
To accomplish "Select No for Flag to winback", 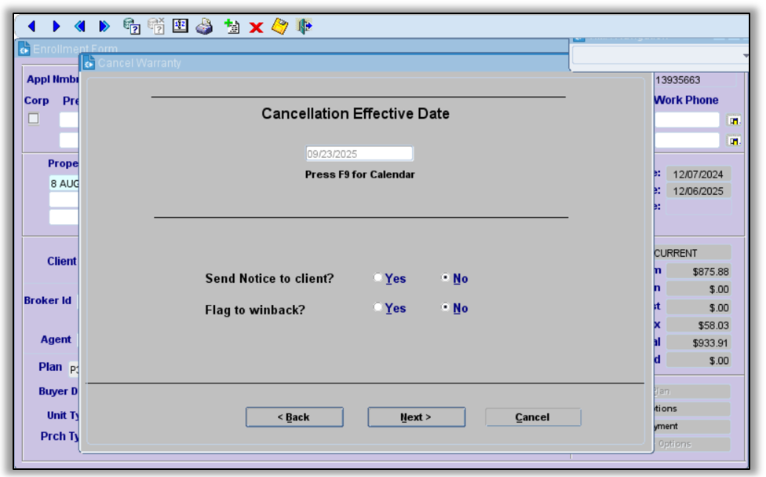I will (447, 308).
